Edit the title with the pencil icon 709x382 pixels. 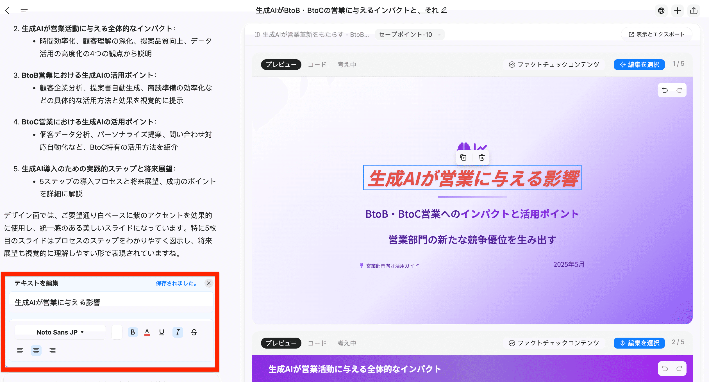click(x=444, y=10)
